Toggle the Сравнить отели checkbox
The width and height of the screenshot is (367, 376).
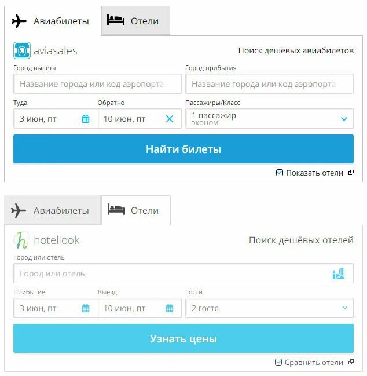278,362
